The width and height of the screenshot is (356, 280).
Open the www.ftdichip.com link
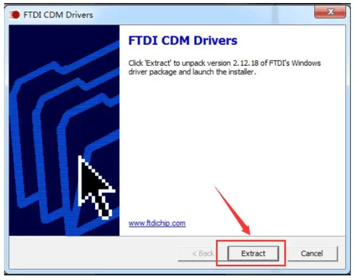pyautogui.click(x=157, y=223)
